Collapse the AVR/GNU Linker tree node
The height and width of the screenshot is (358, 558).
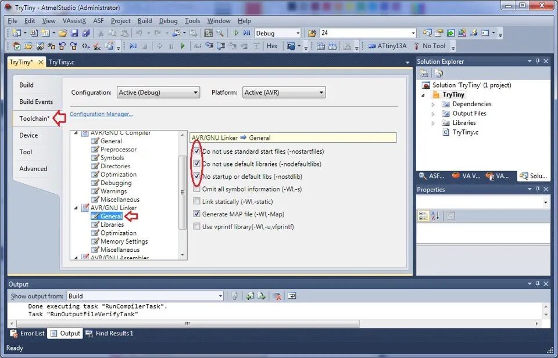pyautogui.click(x=76, y=208)
